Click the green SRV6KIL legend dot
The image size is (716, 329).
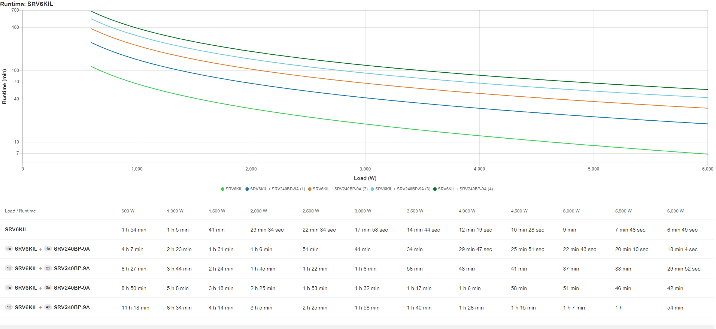tap(222, 189)
